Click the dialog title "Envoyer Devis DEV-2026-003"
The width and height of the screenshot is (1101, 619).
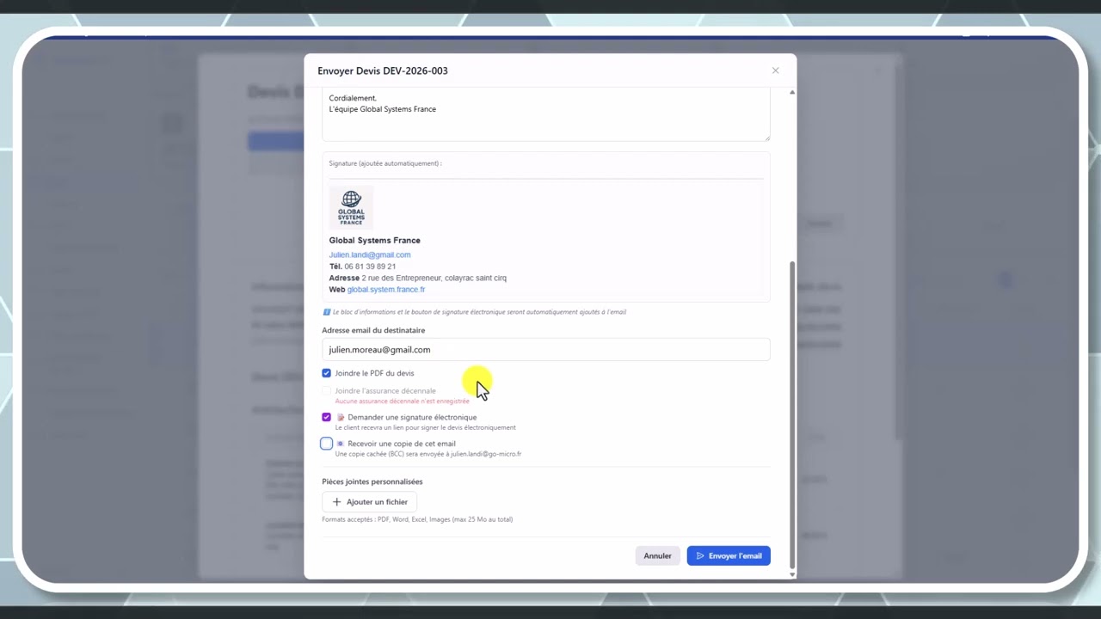pos(383,70)
